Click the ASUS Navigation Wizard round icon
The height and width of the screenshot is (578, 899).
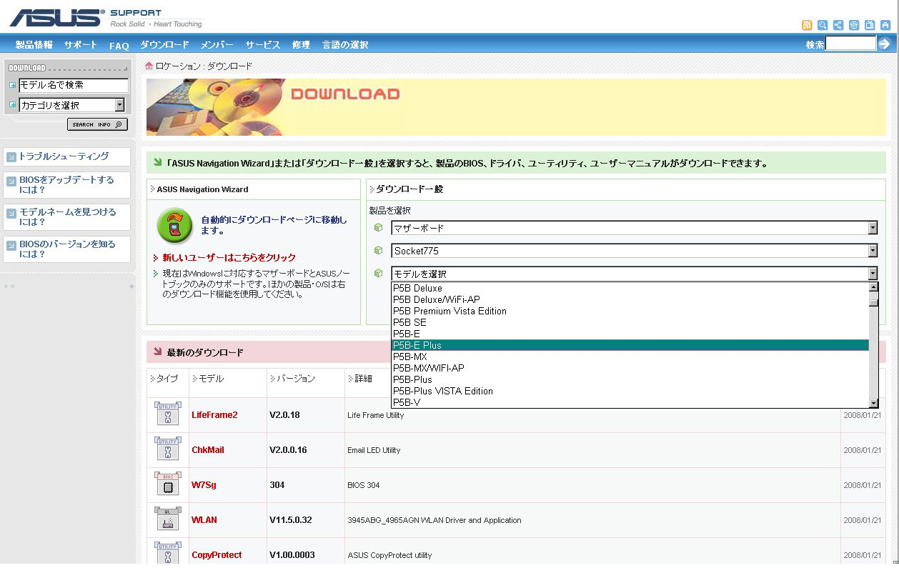(174, 226)
